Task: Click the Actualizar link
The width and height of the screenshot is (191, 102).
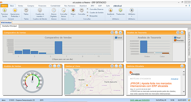Action: [x=174, y=79]
